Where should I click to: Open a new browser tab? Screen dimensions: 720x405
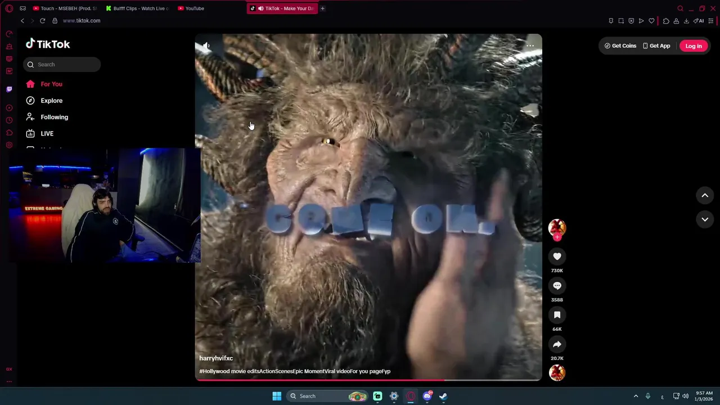click(x=322, y=8)
